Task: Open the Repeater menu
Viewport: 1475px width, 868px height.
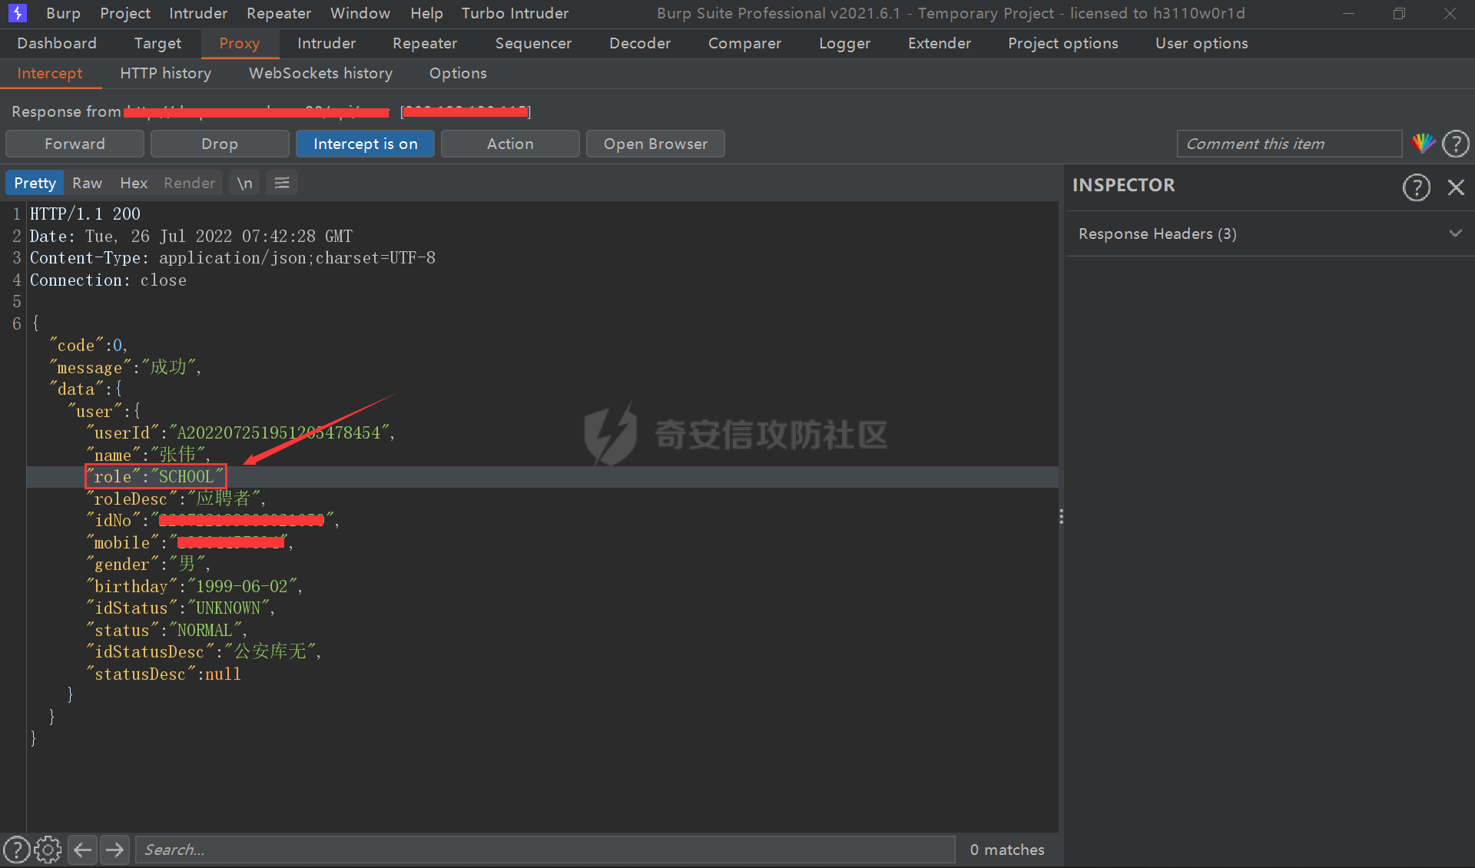Action: (x=279, y=13)
